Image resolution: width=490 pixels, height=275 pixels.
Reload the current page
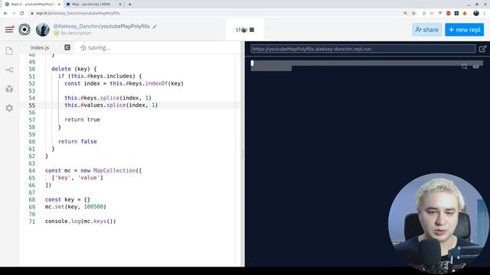[x=22, y=13]
